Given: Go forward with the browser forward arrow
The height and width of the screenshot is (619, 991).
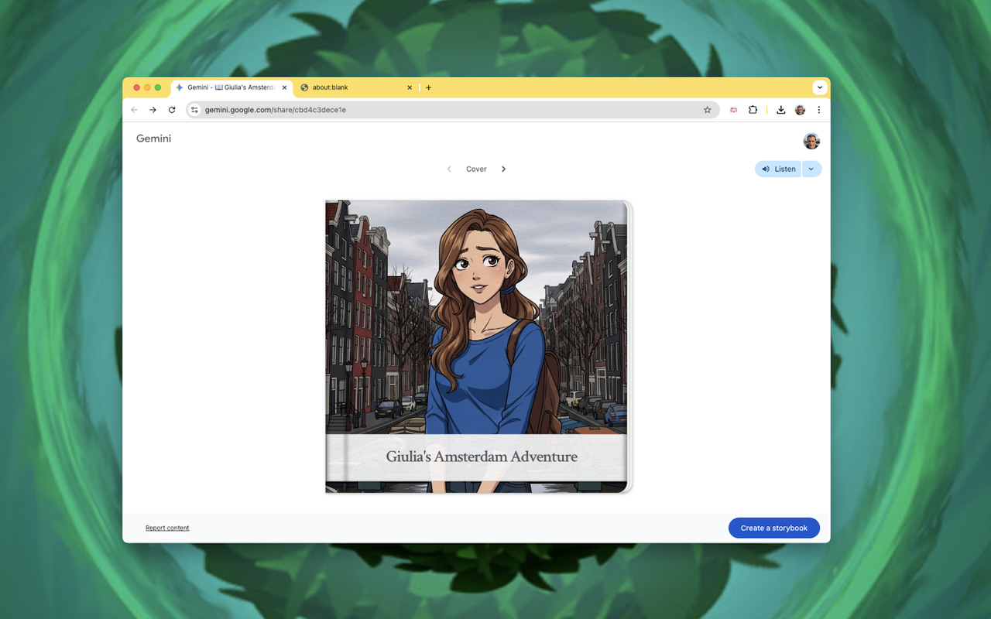Looking at the screenshot, I should (x=153, y=110).
